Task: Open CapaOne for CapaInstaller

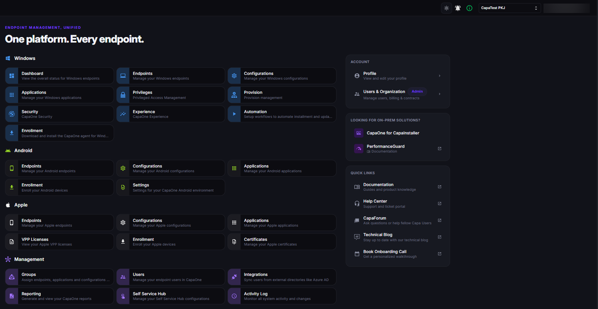Action: pyautogui.click(x=398, y=133)
